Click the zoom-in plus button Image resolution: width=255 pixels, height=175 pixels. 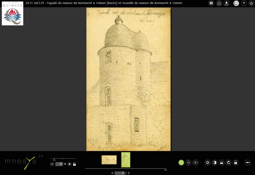69,164
